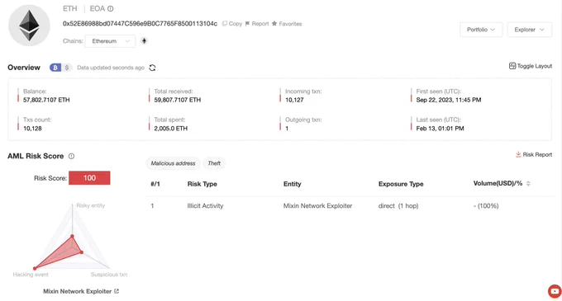Sort by Volume(USD)/% column
The image size is (562, 301).
pos(528,184)
